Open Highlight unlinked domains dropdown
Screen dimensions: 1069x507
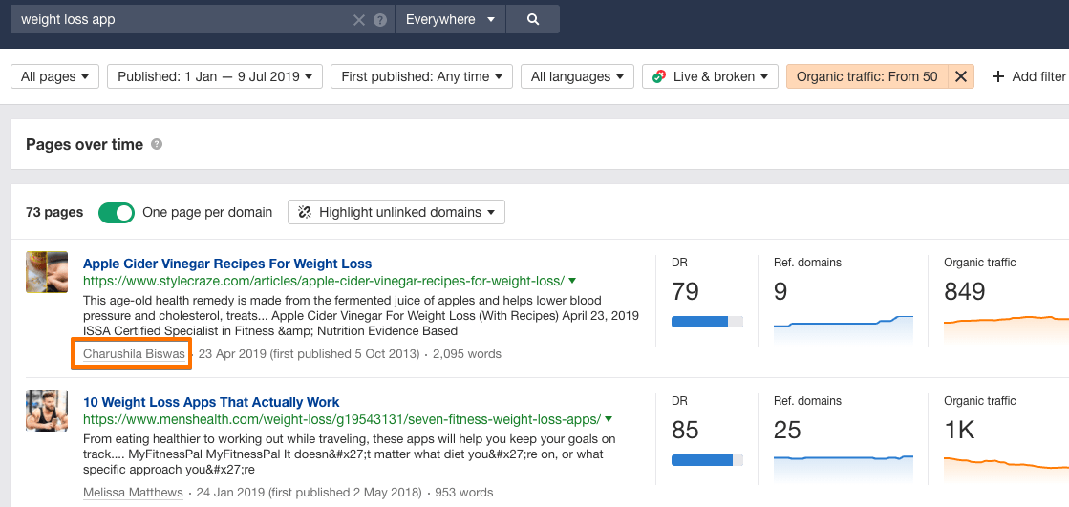396,212
